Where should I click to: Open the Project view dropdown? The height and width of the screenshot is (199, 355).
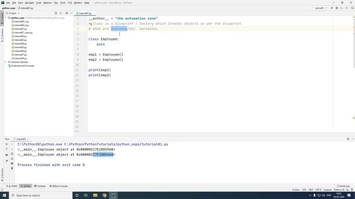(13, 13)
